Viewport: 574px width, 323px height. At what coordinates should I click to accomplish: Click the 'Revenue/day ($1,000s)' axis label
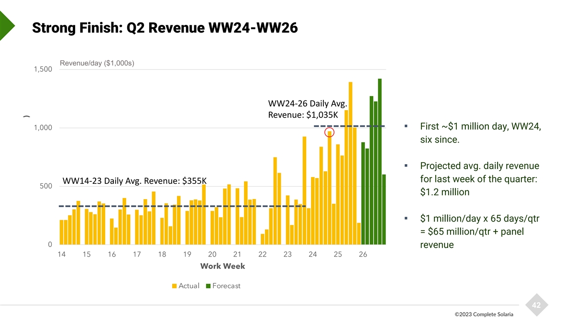coord(97,64)
